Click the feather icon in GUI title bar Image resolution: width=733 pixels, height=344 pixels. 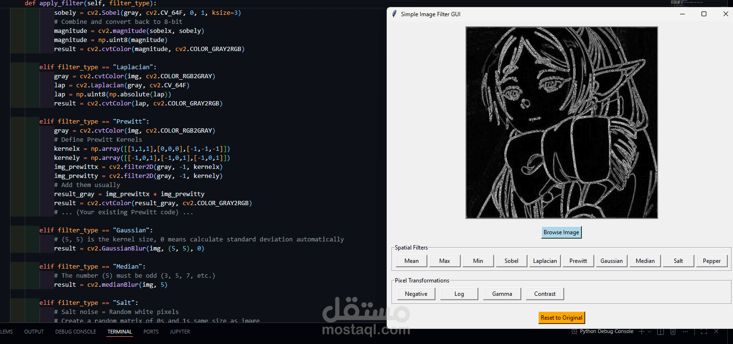click(394, 14)
